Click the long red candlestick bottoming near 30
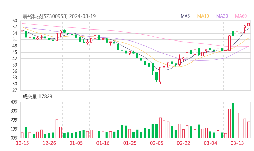 coord(160,75)
